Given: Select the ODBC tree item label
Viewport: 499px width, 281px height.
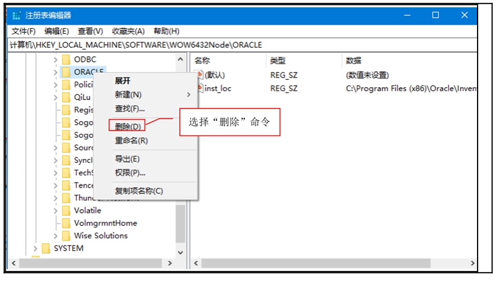Looking at the screenshot, I should [x=85, y=60].
